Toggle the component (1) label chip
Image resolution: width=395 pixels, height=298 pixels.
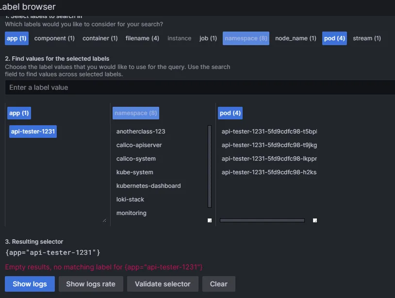click(54, 38)
